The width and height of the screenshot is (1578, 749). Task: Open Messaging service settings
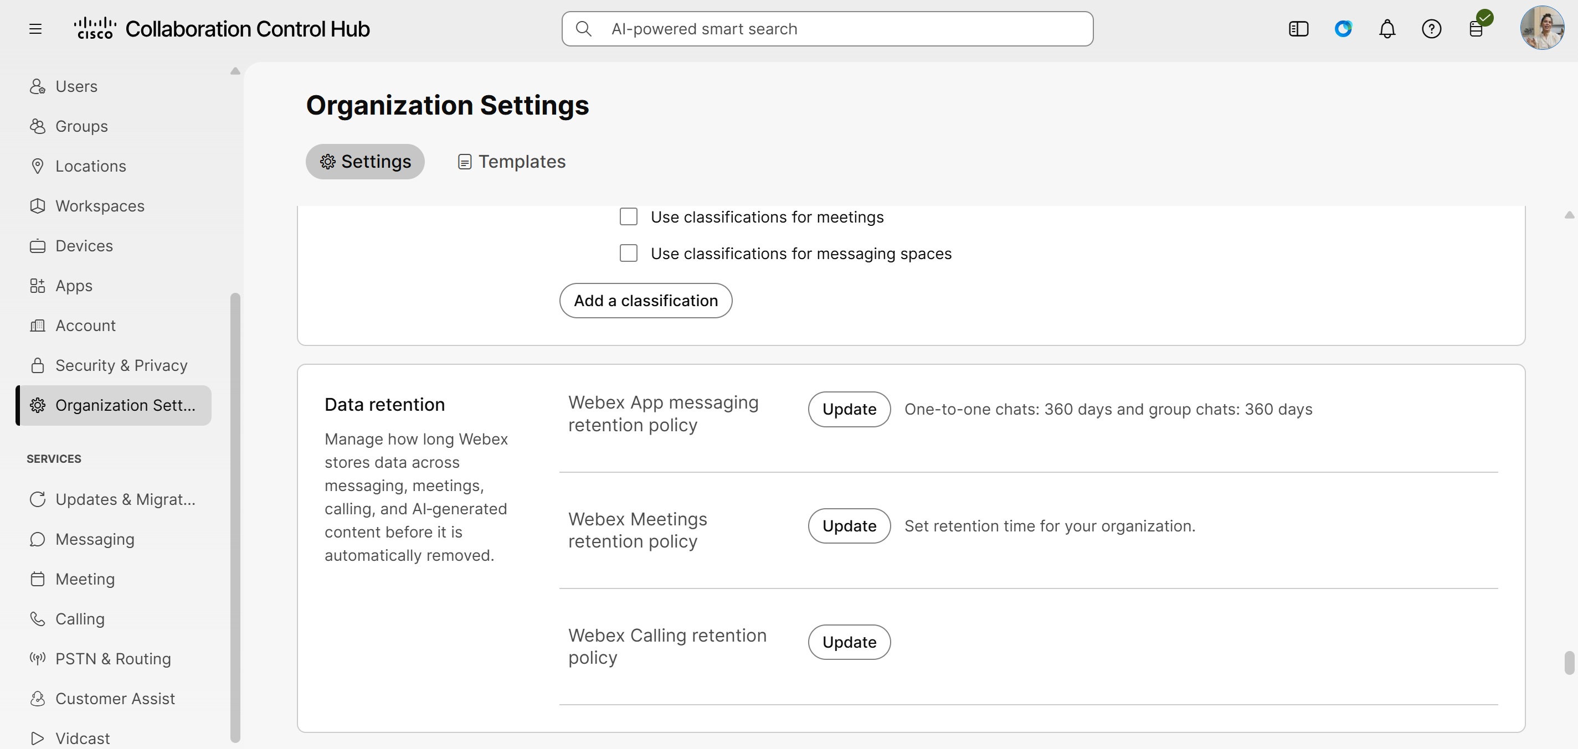tap(114, 539)
